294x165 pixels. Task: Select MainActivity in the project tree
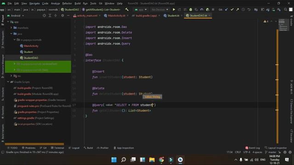pyautogui.click(x=31, y=46)
